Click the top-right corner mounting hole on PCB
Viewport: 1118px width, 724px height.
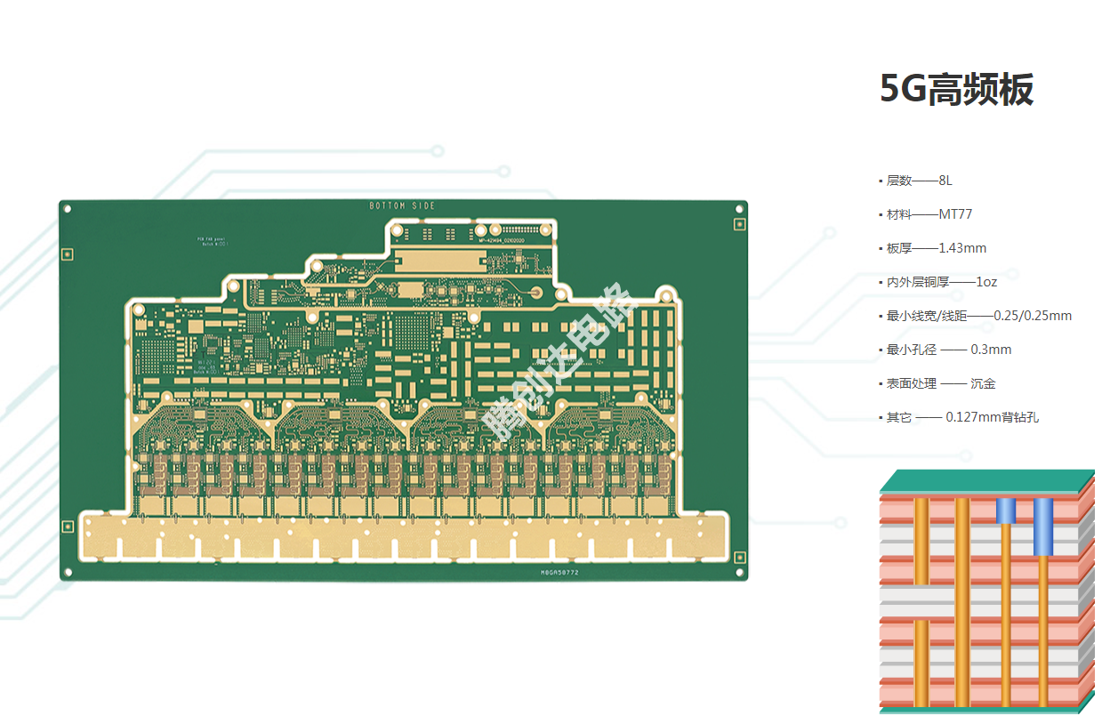point(738,210)
